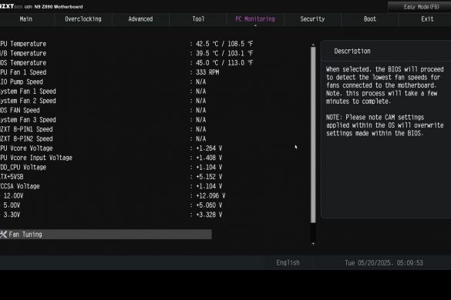The image size is (451, 300).
Task: Go to the Security tab
Action: click(x=313, y=19)
